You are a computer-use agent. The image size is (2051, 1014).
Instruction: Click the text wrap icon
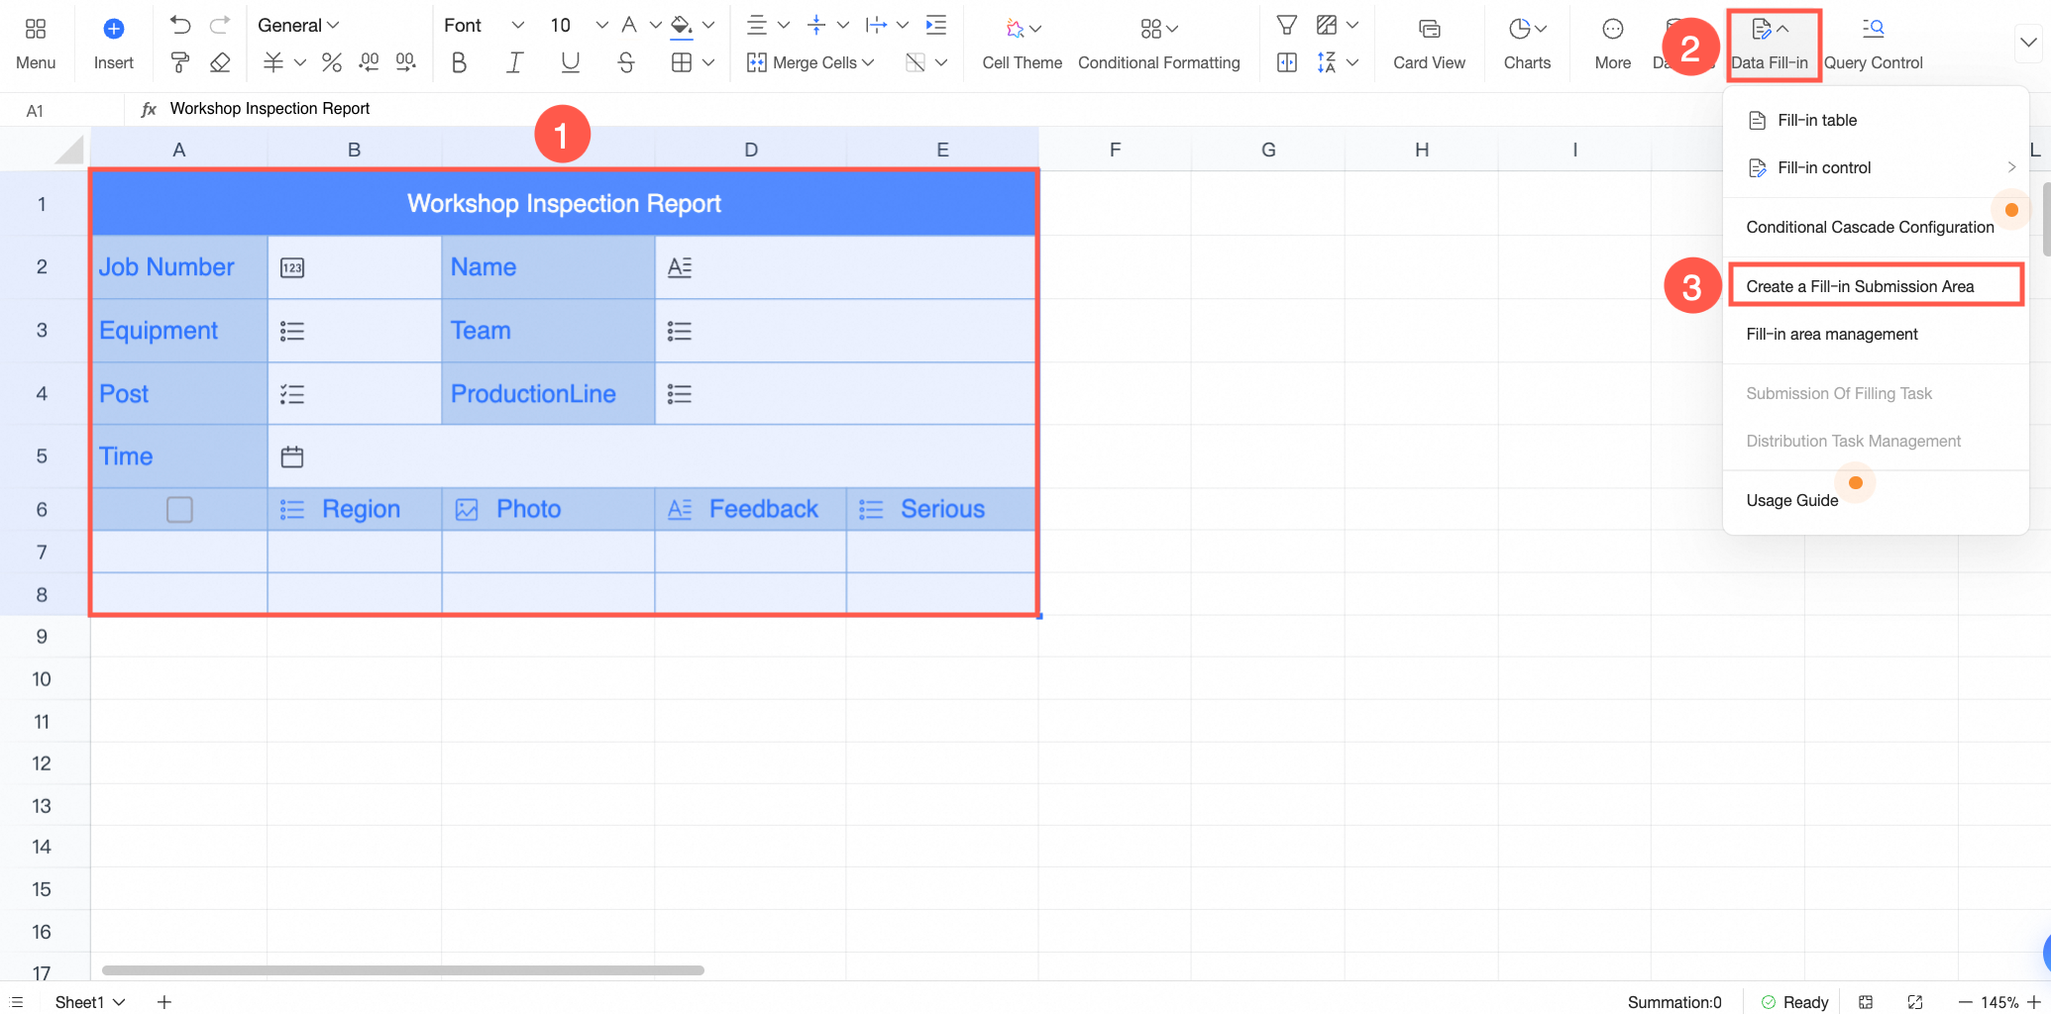coord(876,25)
